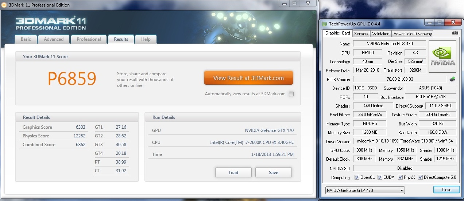Click the GPU-Z screenshot camera icon

(x=455, y=33)
